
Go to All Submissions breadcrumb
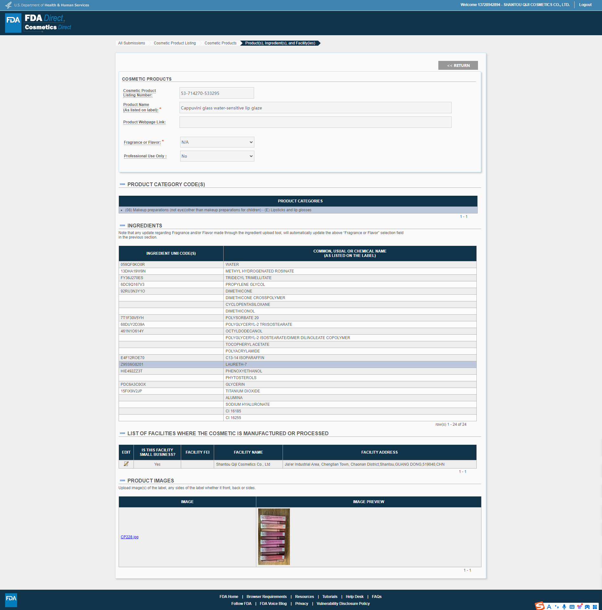131,43
